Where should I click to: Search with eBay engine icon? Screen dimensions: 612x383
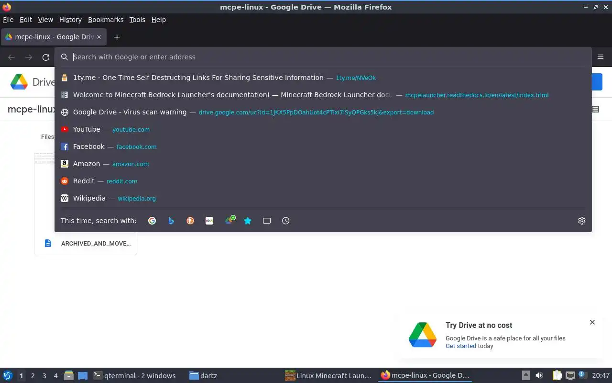pyautogui.click(x=209, y=221)
